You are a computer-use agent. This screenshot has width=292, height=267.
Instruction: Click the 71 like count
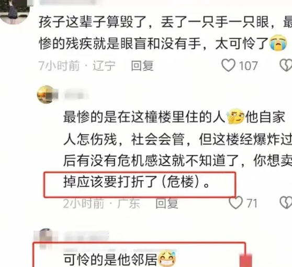pyautogui.click(x=252, y=203)
